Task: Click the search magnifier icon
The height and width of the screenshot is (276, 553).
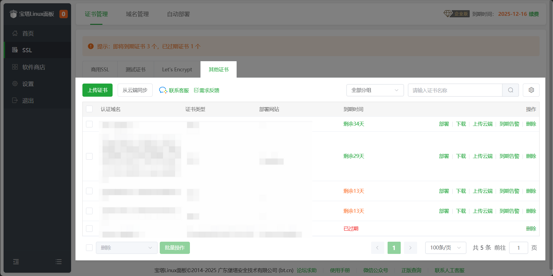Action: coord(511,90)
